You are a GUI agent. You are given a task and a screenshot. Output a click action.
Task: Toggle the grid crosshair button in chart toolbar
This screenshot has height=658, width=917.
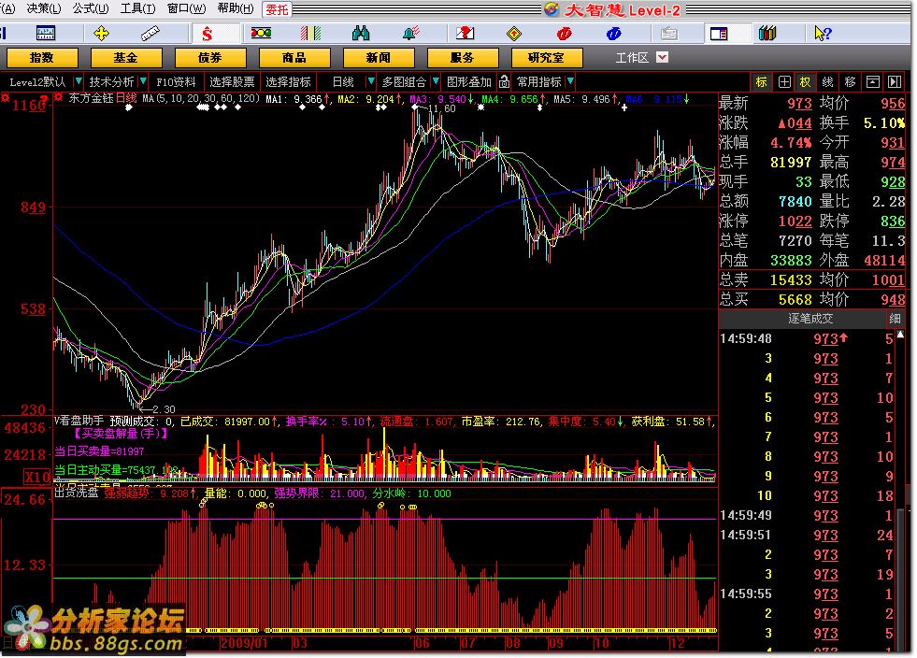point(784,82)
